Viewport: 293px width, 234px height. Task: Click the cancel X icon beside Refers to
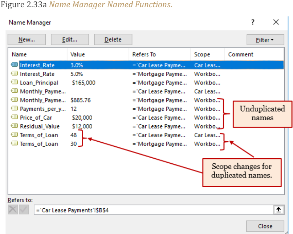pos(13,209)
